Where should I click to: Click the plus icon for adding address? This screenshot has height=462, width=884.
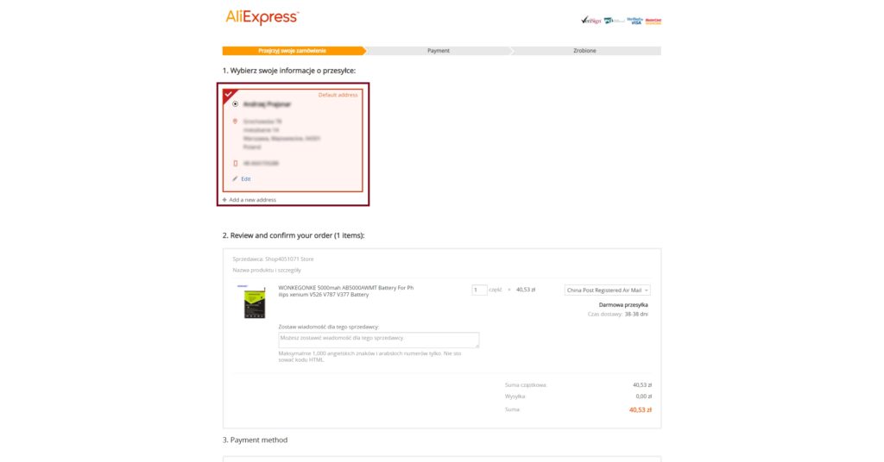pos(224,200)
